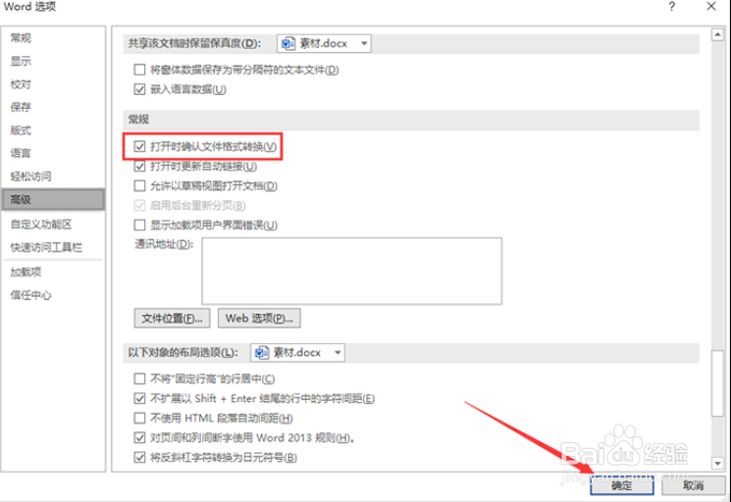Cancel with the 取消 button
The width and height of the screenshot is (731, 502).
coord(694,485)
